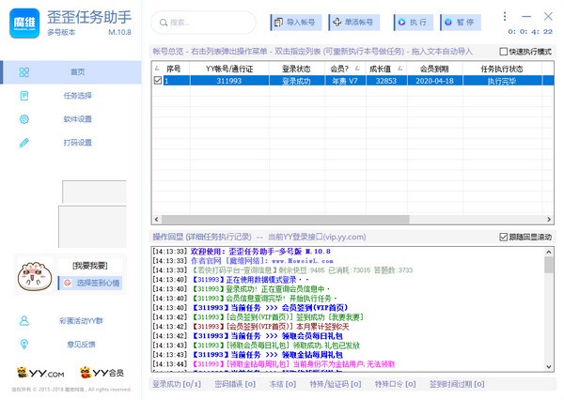This screenshot has height=400, width=564.
Task: Click 选择签到心情 mood selector button
Action: coord(90,283)
